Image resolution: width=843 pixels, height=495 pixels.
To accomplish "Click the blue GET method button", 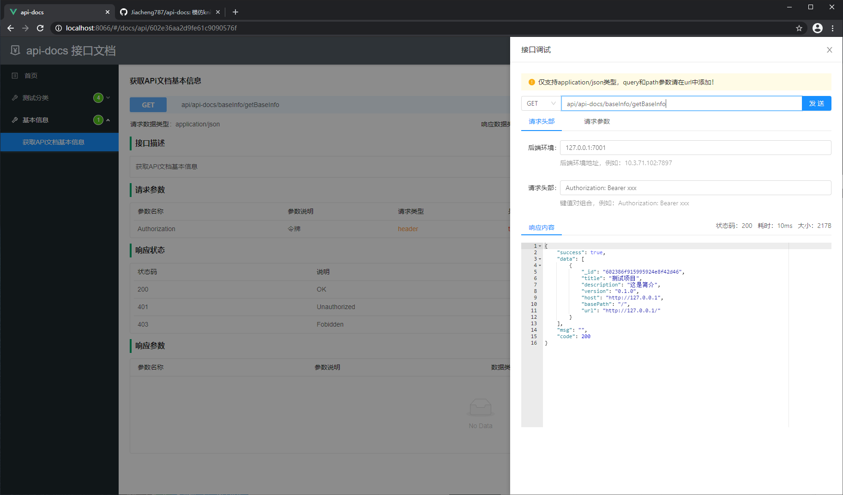I will 148,105.
